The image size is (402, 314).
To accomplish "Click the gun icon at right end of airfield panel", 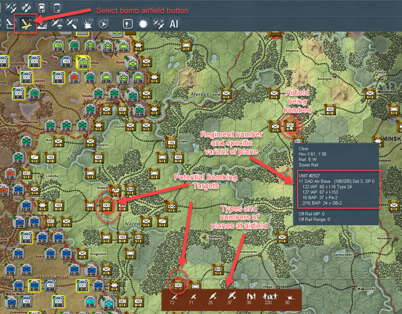I will [x=289, y=297].
